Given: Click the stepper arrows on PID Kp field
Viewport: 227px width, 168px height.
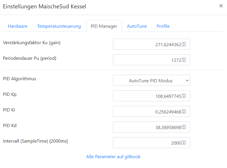Looking at the screenshot, I should coord(184,96).
